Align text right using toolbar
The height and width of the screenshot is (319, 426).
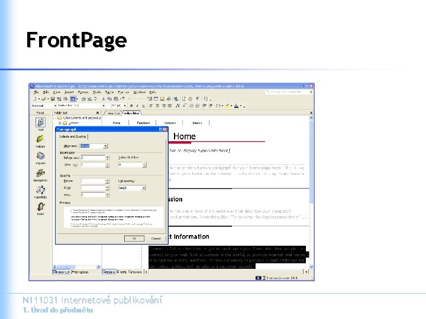click(163, 106)
